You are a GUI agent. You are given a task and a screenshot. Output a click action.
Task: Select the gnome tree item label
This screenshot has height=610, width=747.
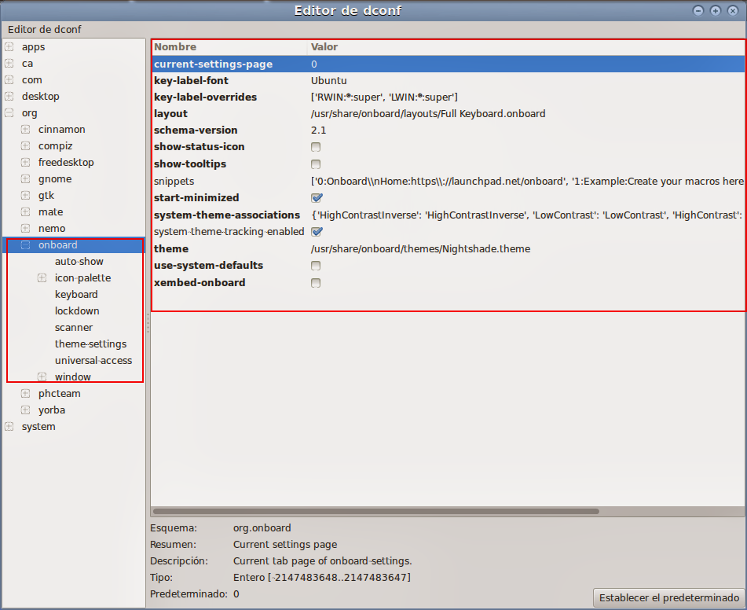(55, 179)
